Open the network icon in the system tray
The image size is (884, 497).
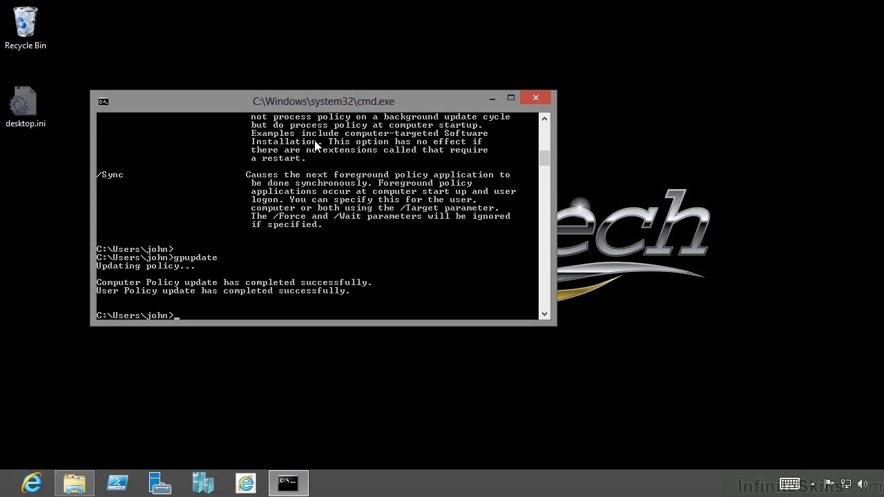[846, 484]
